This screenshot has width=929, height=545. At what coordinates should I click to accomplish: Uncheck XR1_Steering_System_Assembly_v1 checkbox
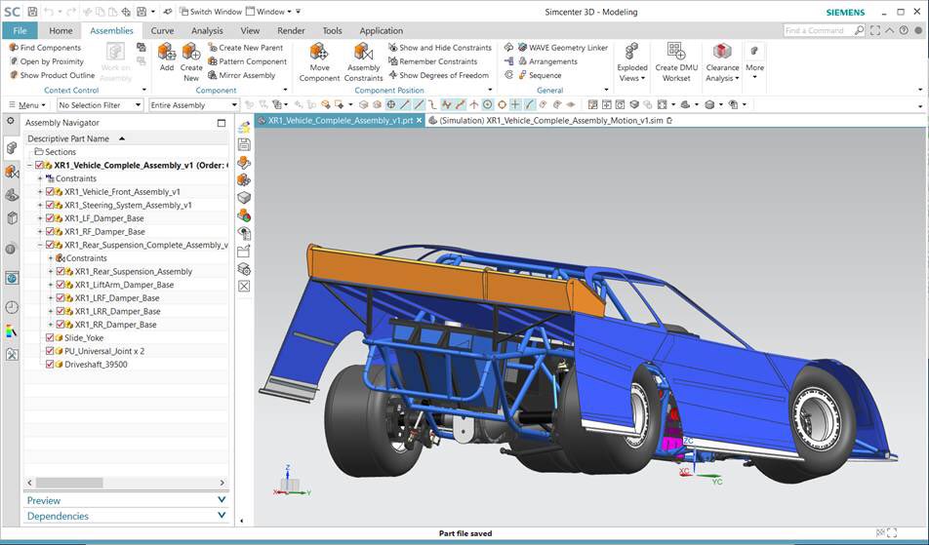pos(50,205)
